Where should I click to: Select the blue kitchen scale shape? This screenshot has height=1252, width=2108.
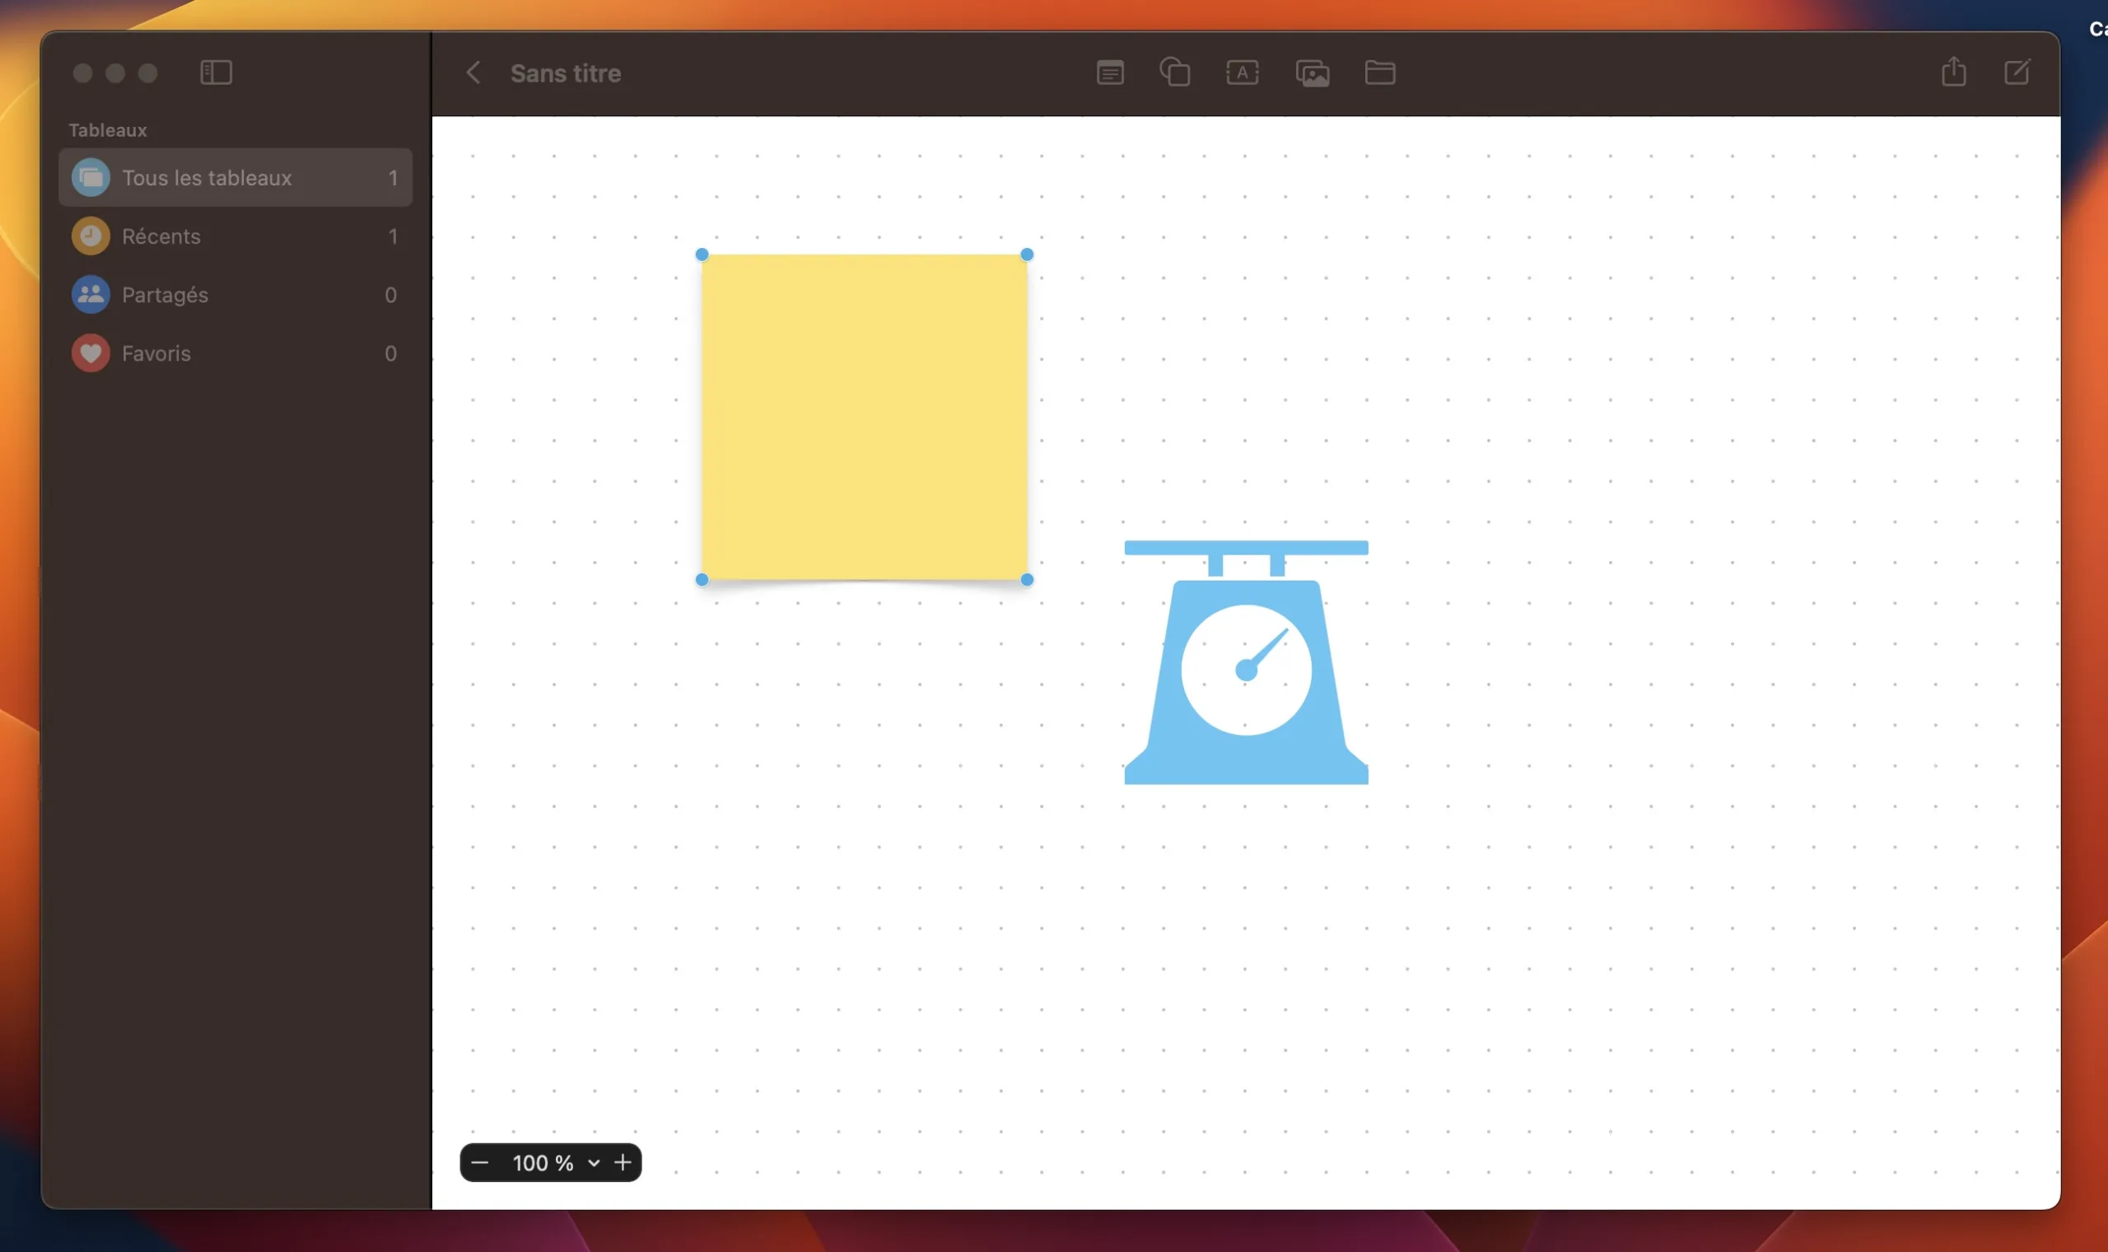(x=1246, y=662)
